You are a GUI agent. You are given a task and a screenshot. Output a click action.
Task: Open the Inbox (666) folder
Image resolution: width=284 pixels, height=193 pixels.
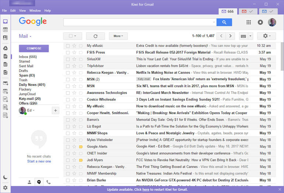[x=28, y=57]
